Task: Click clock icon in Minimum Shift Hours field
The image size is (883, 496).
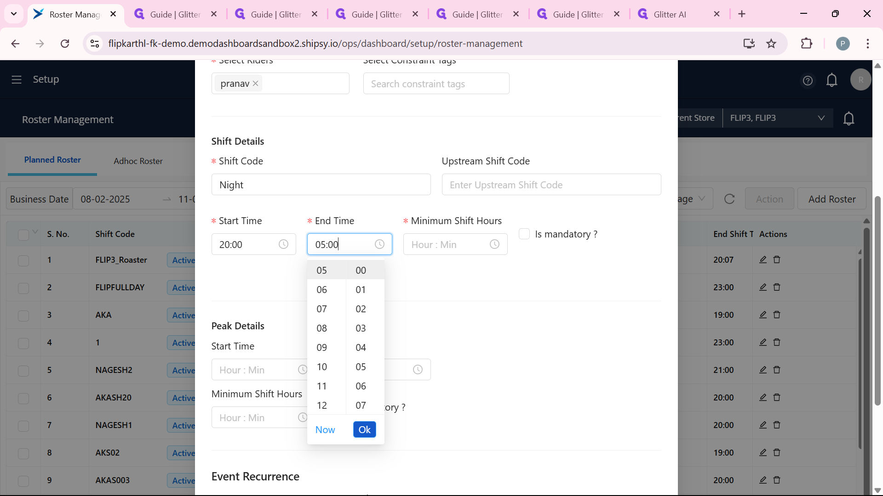Action: [x=494, y=244]
